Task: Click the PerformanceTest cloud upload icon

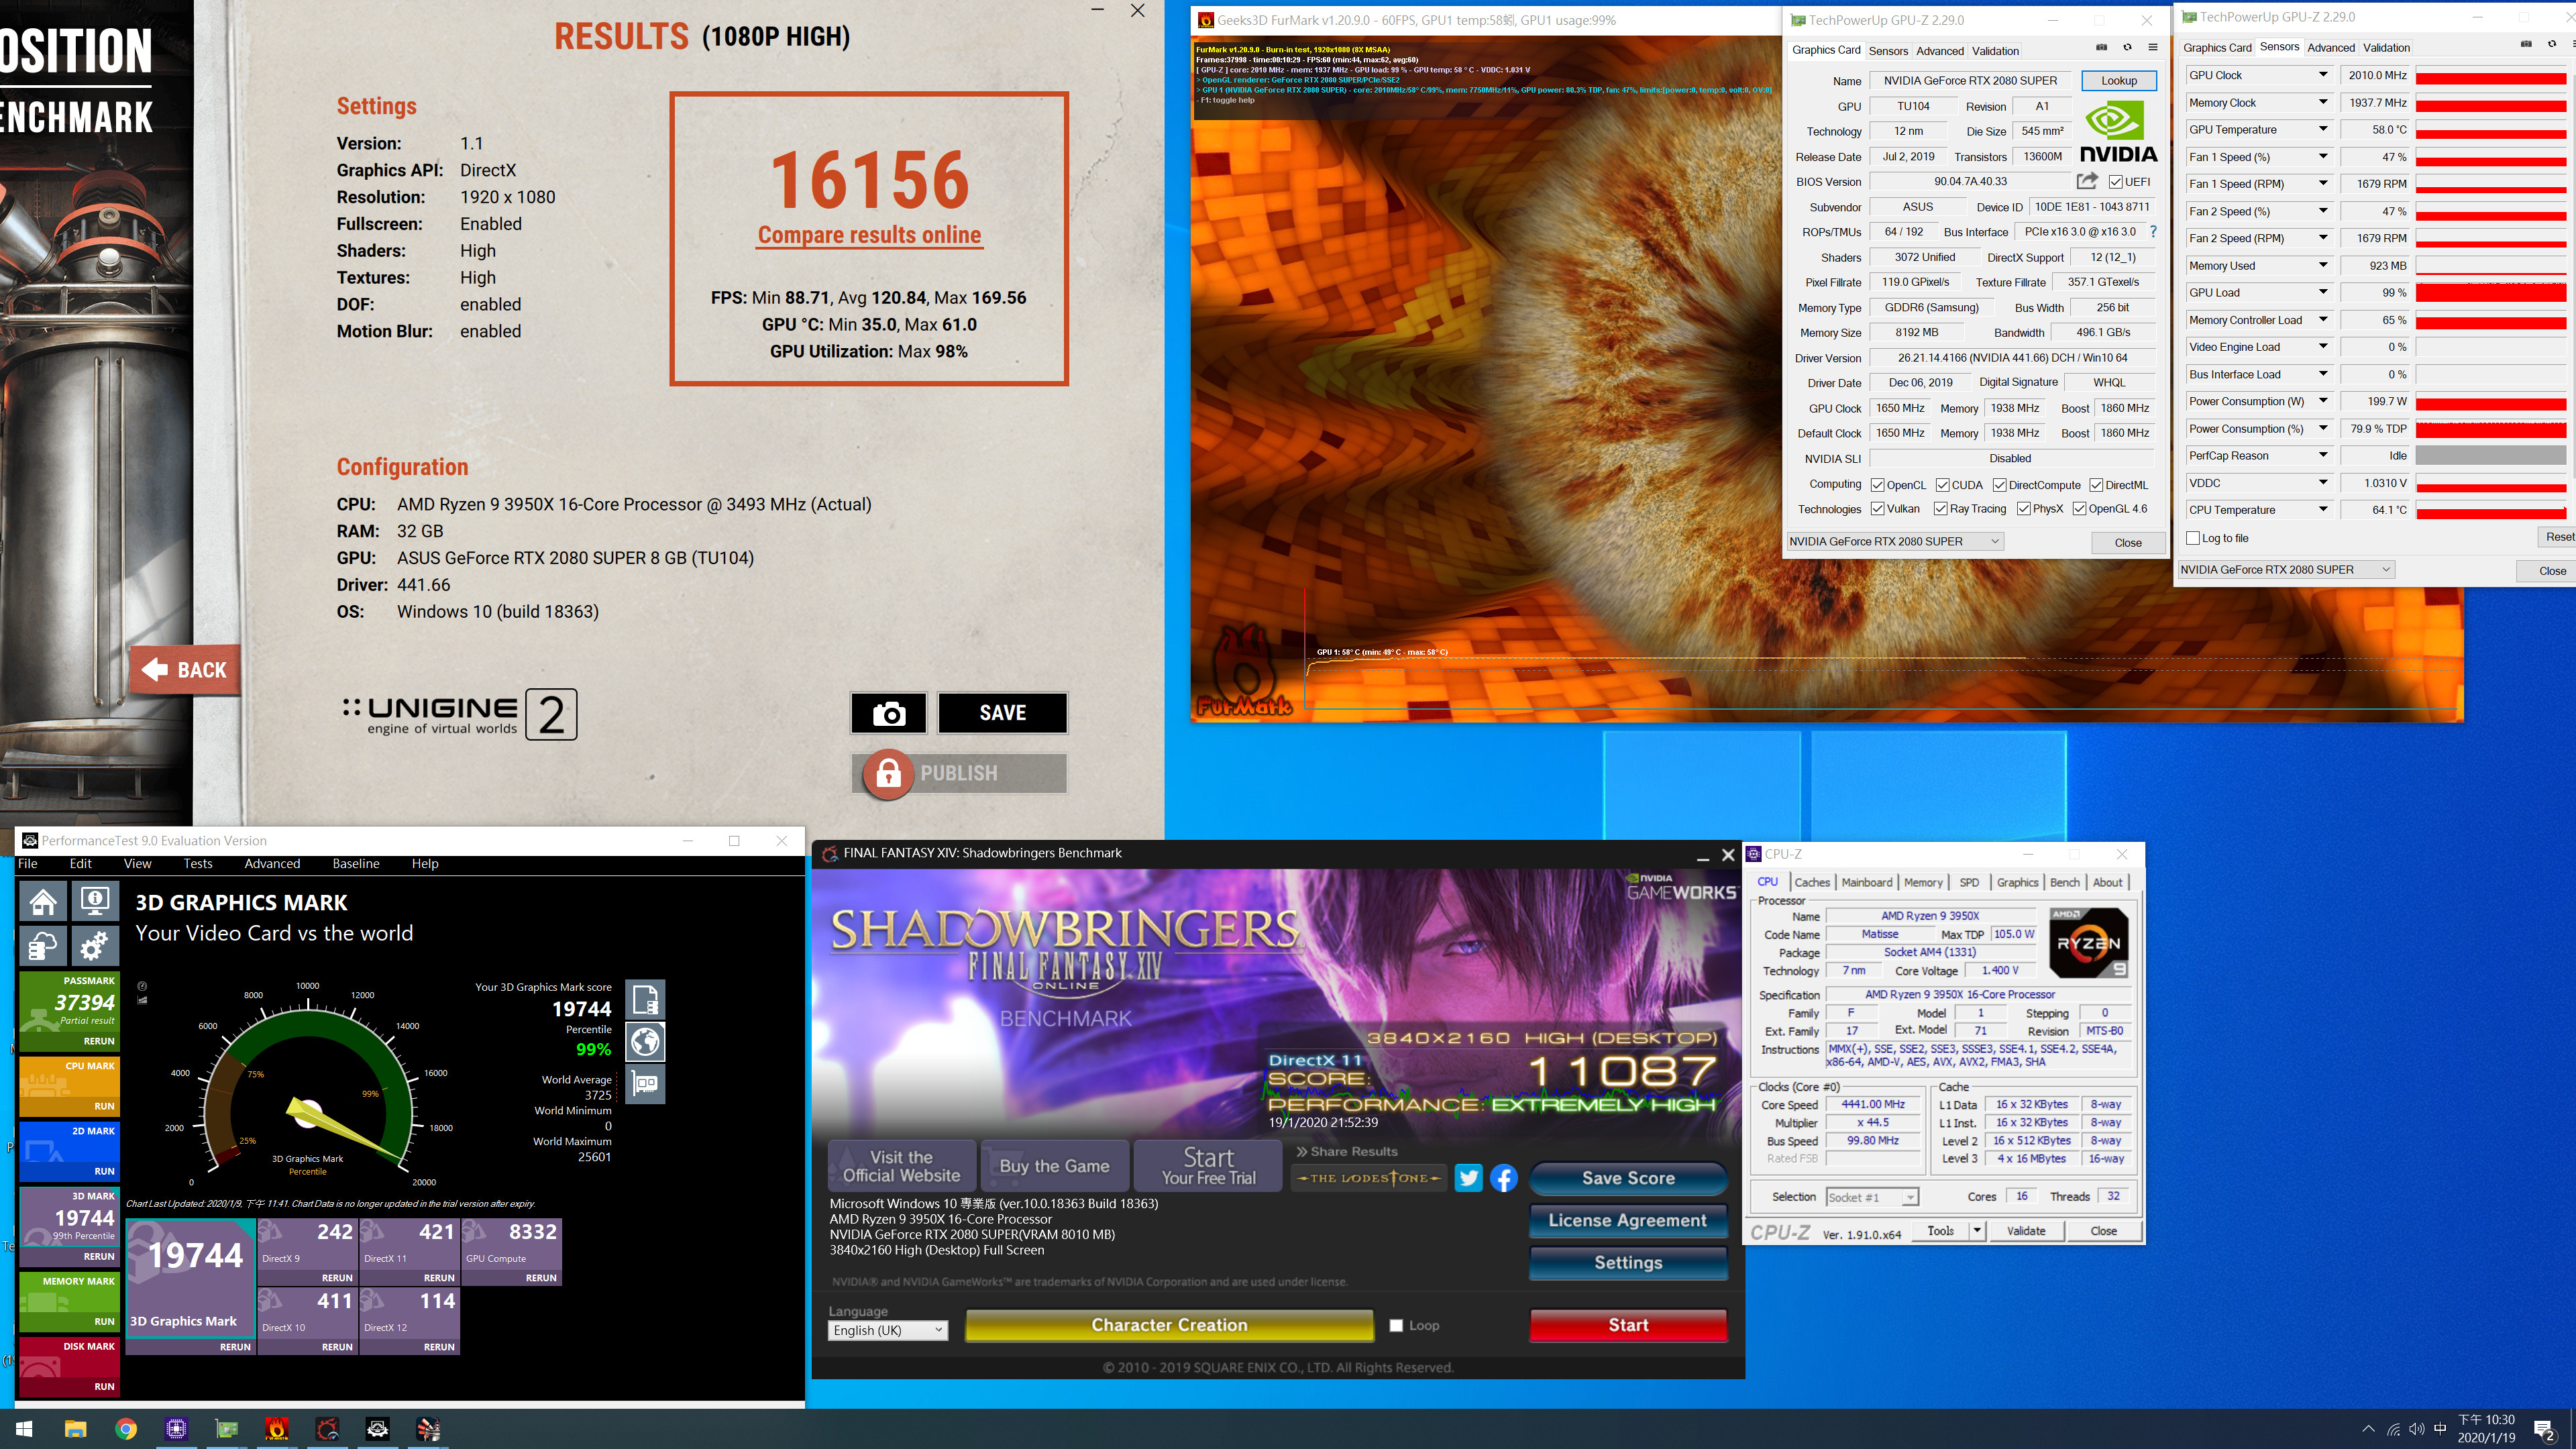Action: tap(43, 946)
